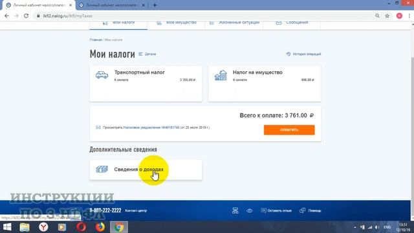The width and height of the screenshot is (414, 233).
Task: Open Помощь in footer
Action: (310, 210)
